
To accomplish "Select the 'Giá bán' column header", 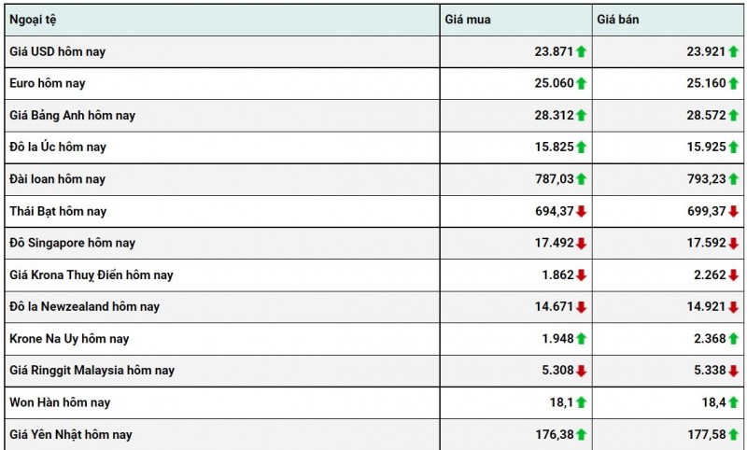I will 619,20.
